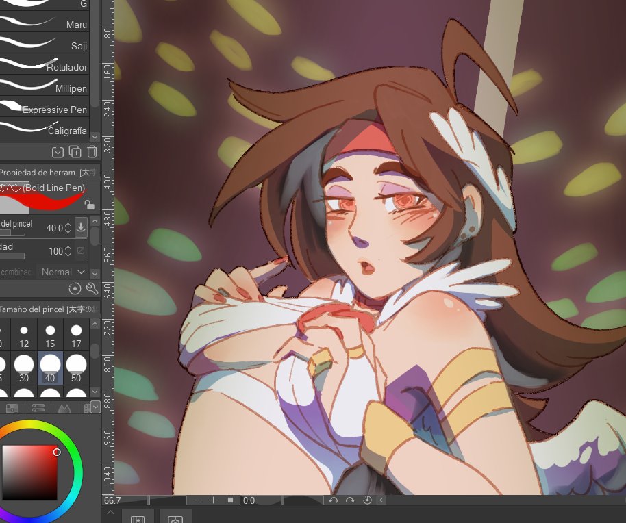Pick brush size 50 preset
This screenshot has width=626, height=523.
pyautogui.click(x=76, y=368)
